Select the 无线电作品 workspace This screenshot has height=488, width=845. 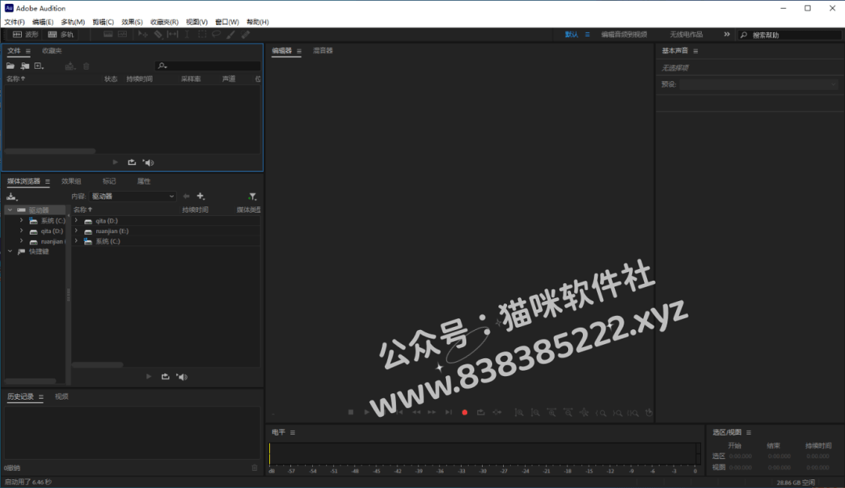[686, 34]
